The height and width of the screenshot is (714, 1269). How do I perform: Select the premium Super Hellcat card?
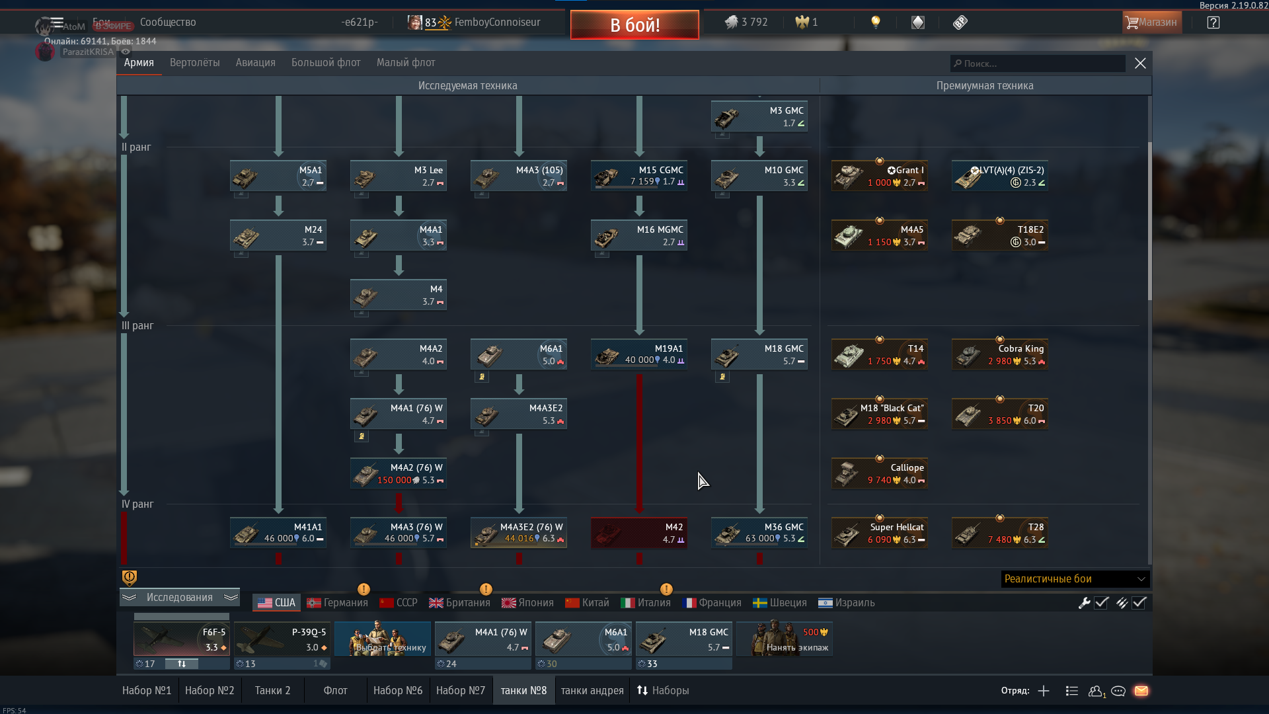(x=880, y=533)
